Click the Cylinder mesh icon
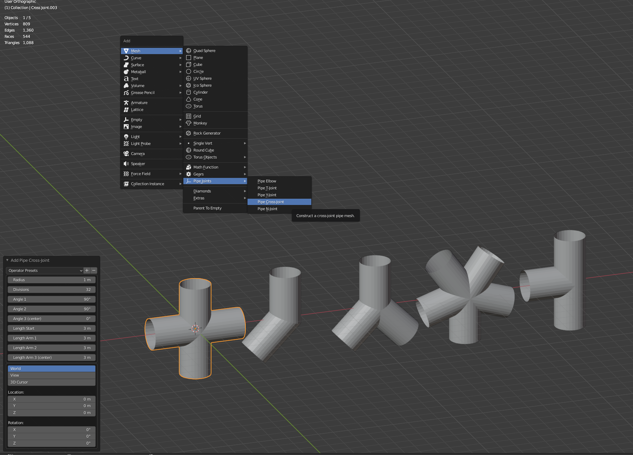The image size is (633, 455). 189,92
